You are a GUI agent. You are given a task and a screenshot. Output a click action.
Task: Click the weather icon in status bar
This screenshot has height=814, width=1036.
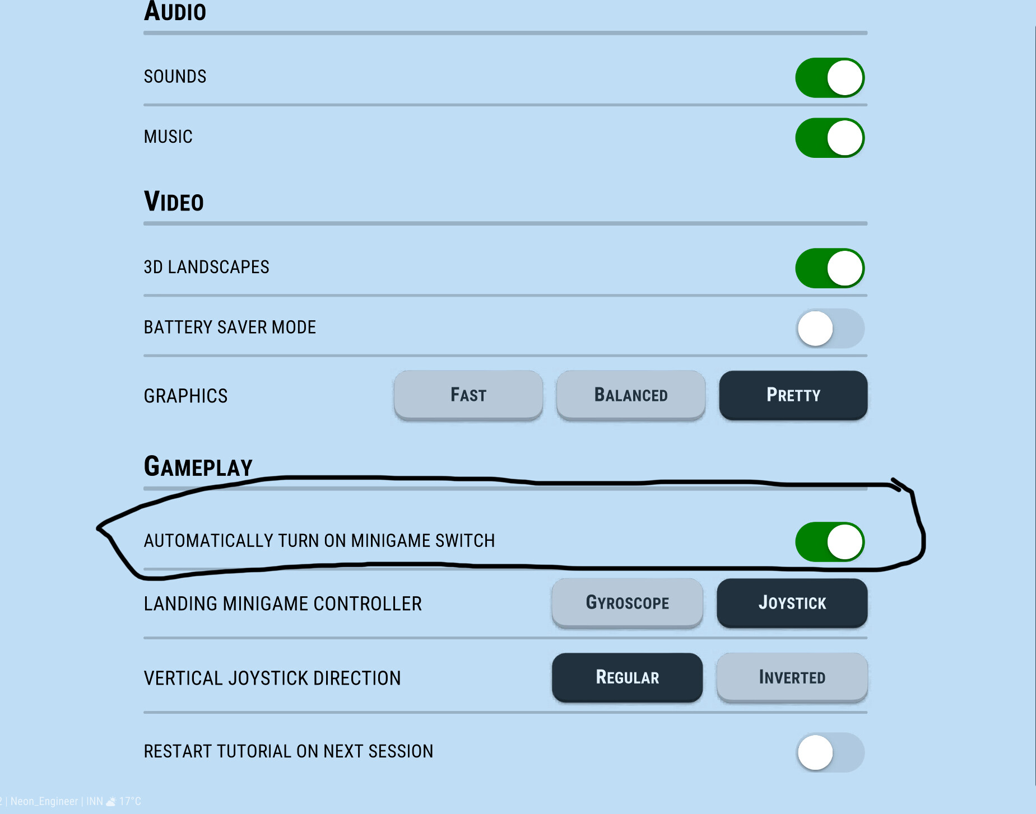[111, 802]
